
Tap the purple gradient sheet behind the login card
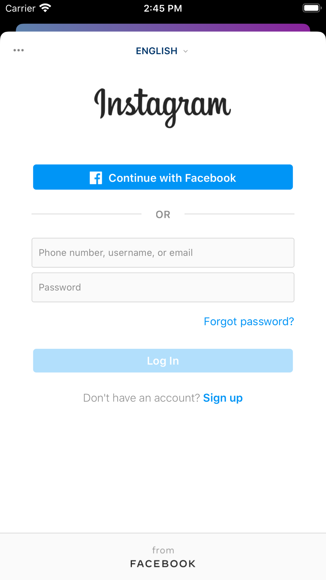click(163, 27)
